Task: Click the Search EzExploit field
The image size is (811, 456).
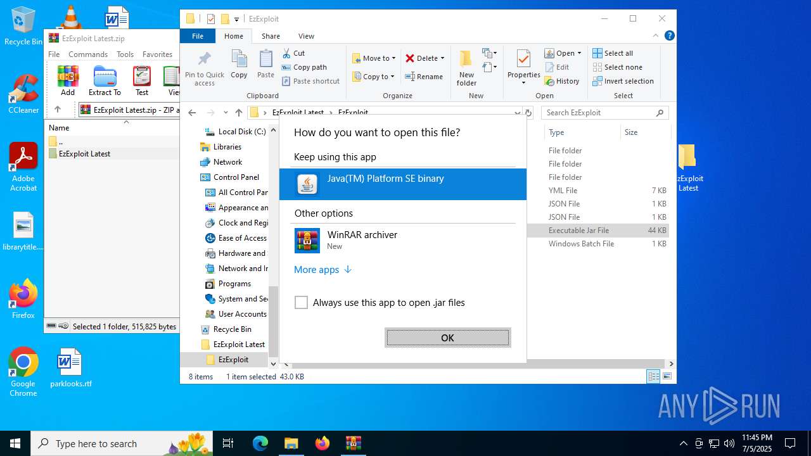Action: pyautogui.click(x=605, y=113)
